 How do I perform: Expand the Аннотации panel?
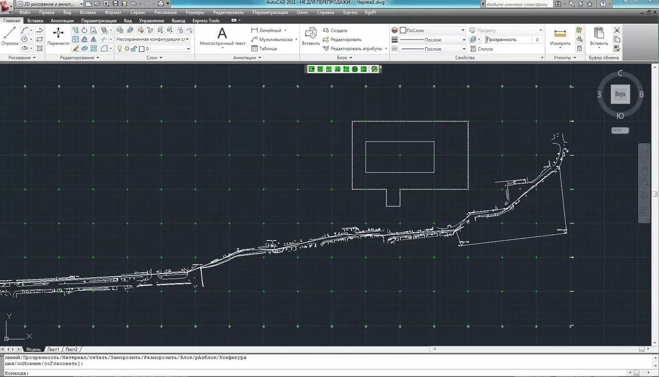(247, 58)
